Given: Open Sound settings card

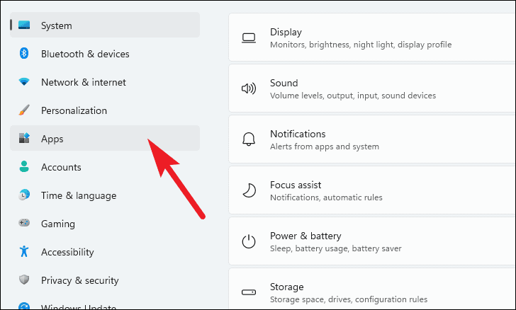Looking at the screenshot, I should (x=372, y=88).
